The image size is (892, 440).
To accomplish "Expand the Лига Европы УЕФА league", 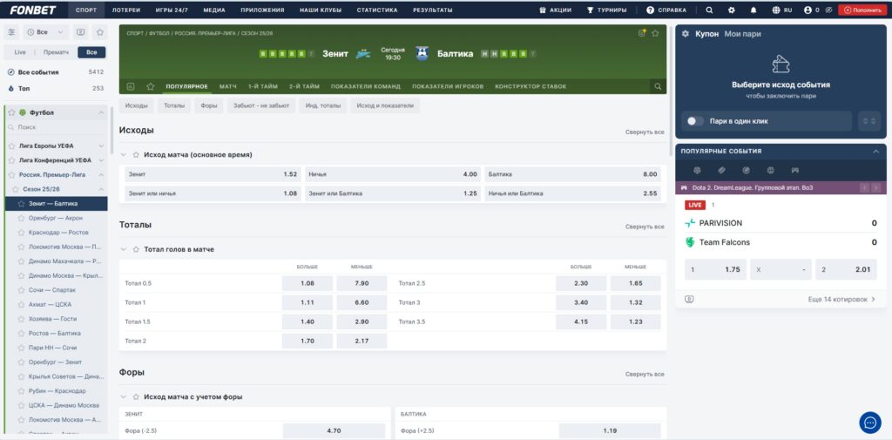I will click(x=102, y=146).
